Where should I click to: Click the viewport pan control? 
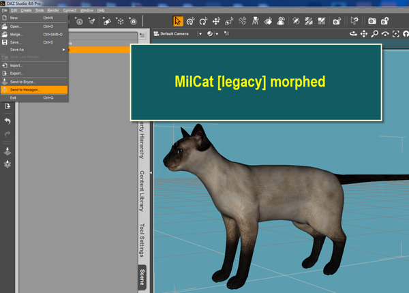(364, 33)
